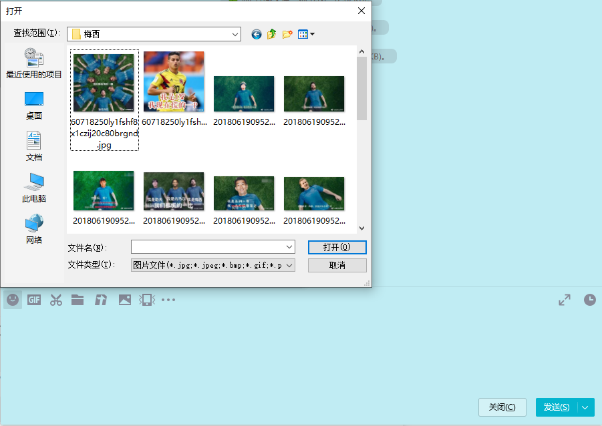Image resolution: width=602 pixels, height=426 pixels.
Task: Expand the 查找范围 folder dropdown showing 梅西
Action: point(235,34)
